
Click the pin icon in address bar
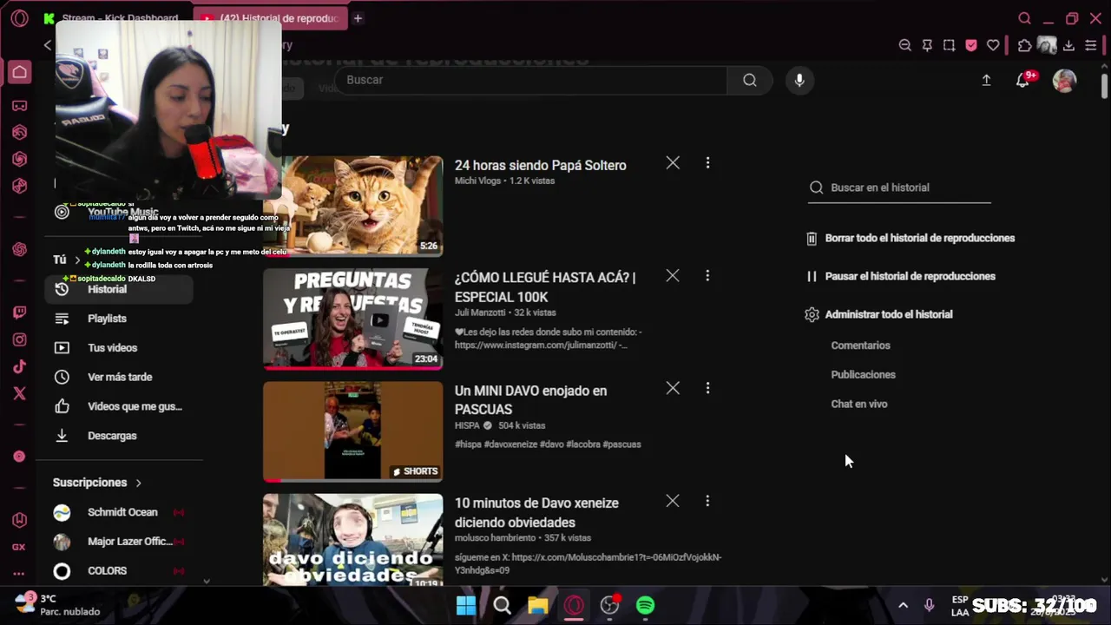[927, 45]
